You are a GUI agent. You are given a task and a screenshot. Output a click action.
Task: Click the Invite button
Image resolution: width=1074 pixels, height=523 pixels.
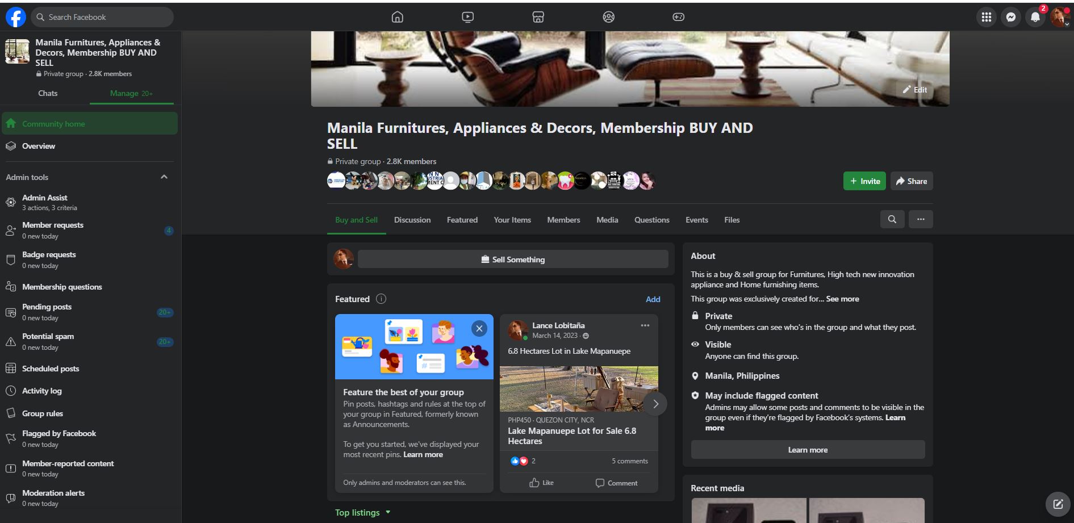click(x=864, y=181)
